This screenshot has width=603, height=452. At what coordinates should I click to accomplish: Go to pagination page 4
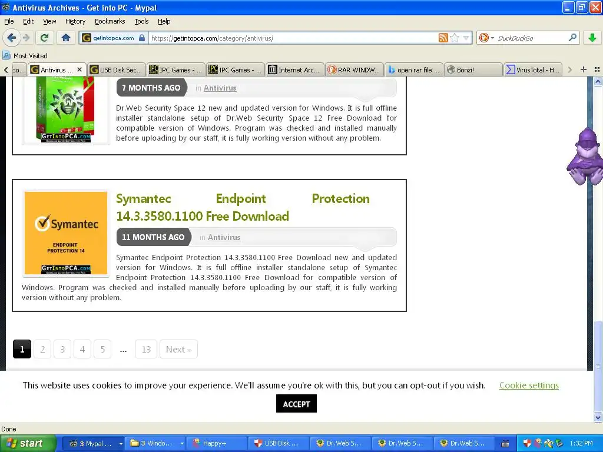(x=82, y=349)
